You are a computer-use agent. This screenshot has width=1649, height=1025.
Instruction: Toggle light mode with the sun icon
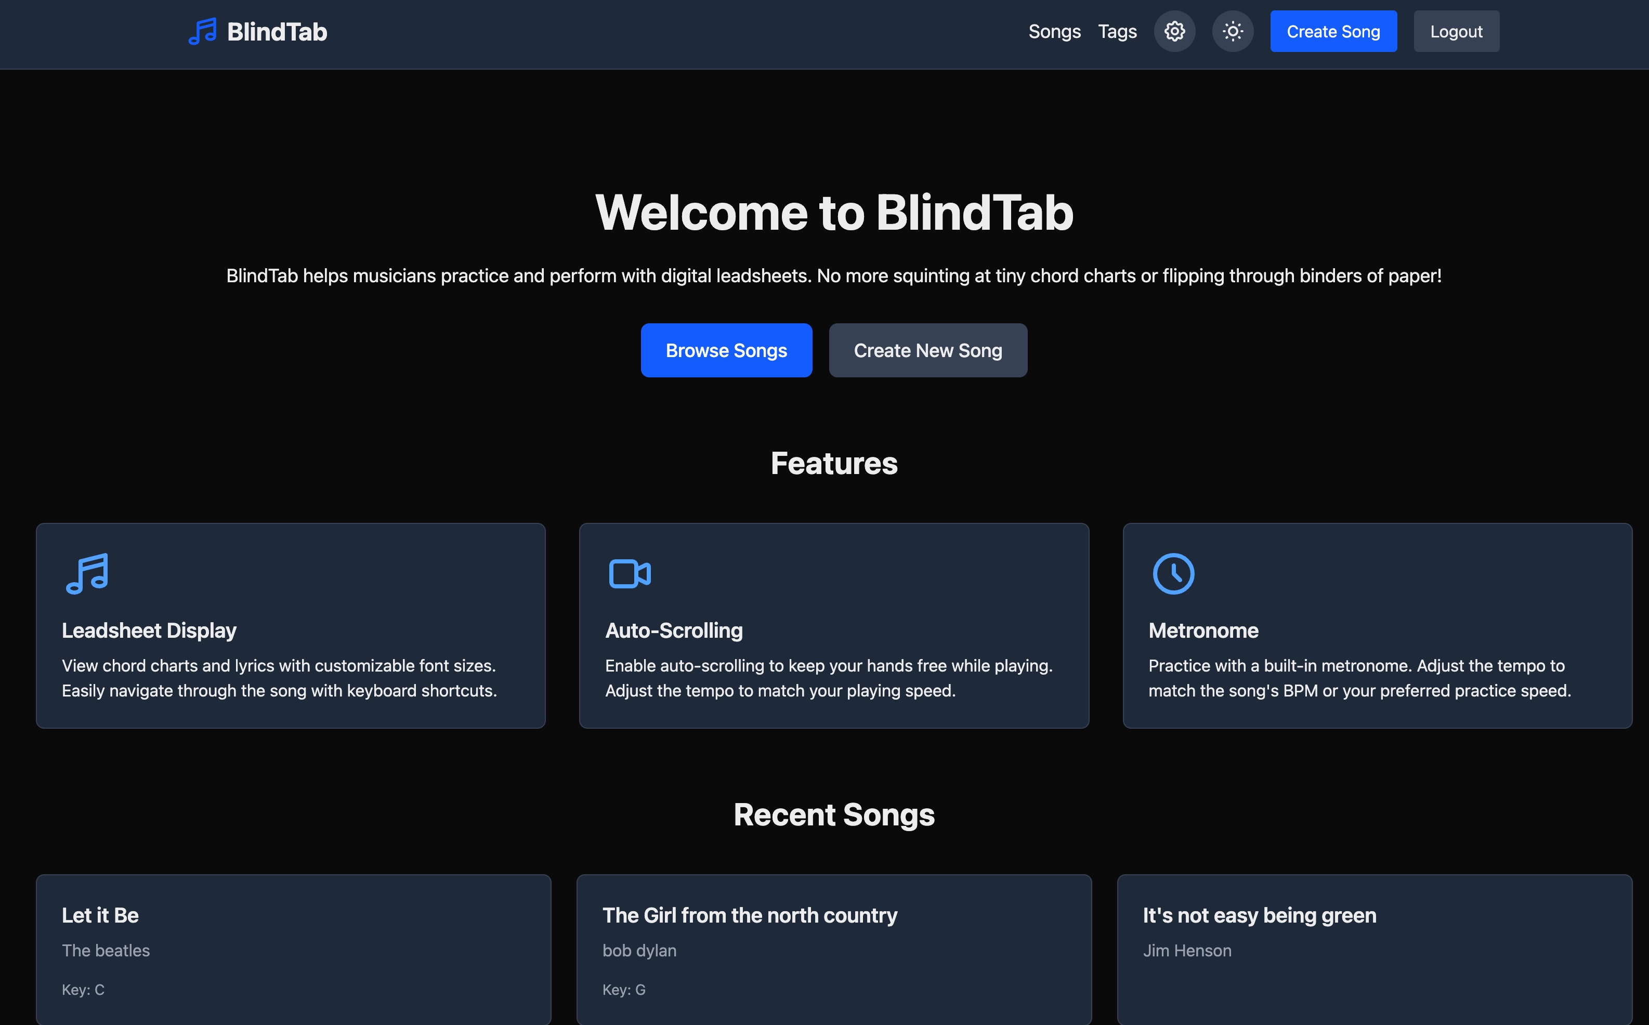coord(1233,31)
